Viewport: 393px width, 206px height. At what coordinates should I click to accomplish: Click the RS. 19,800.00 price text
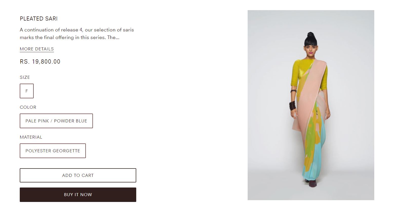pyautogui.click(x=40, y=62)
